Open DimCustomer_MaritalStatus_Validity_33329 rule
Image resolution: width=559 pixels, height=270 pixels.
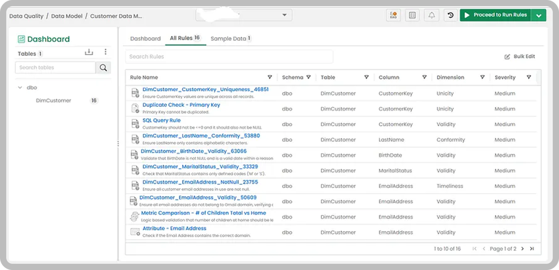click(x=200, y=166)
